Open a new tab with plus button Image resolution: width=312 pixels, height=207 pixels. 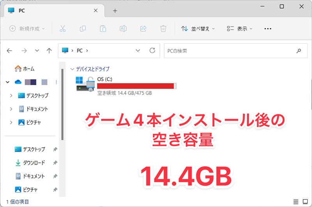coord(115,11)
